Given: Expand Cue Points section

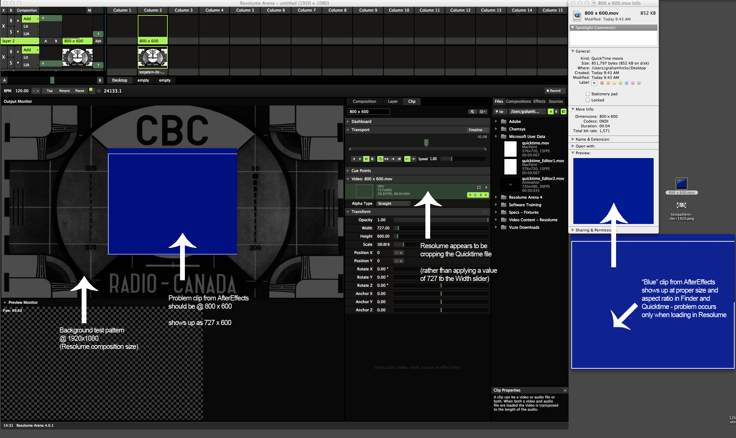Looking at the screenshot, I should point(348,171).
